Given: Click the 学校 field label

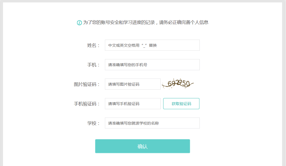Looking at the screenshot, I should coord(93,123).
